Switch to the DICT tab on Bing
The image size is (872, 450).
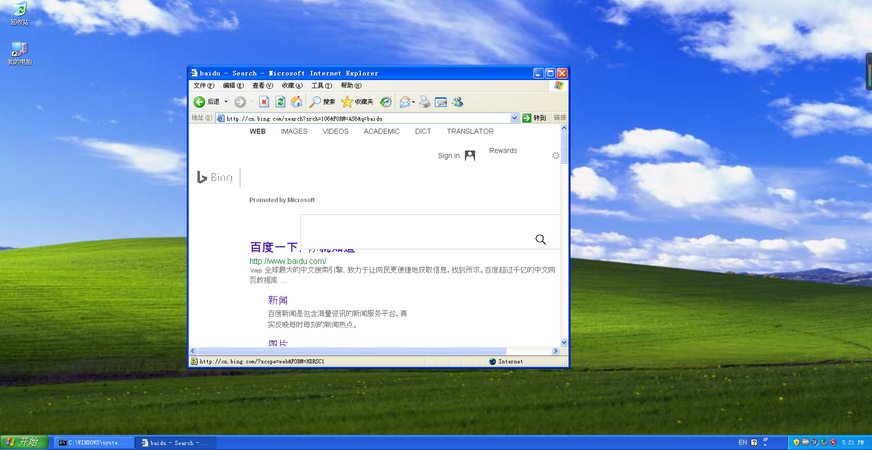tap(423, 131)
